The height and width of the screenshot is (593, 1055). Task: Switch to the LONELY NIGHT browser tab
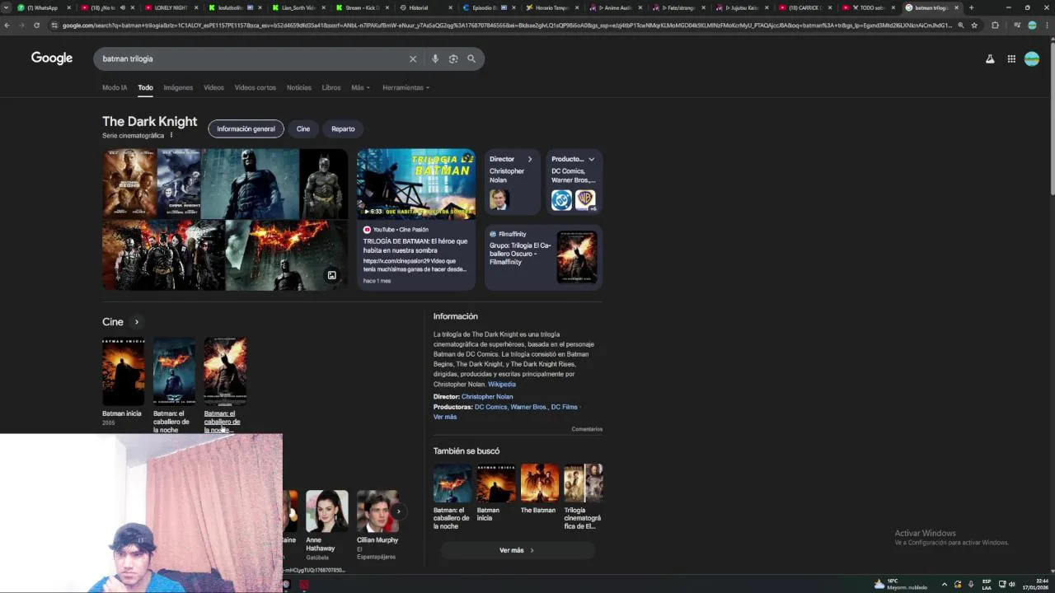pyautogui.click(x=171, y=7)
